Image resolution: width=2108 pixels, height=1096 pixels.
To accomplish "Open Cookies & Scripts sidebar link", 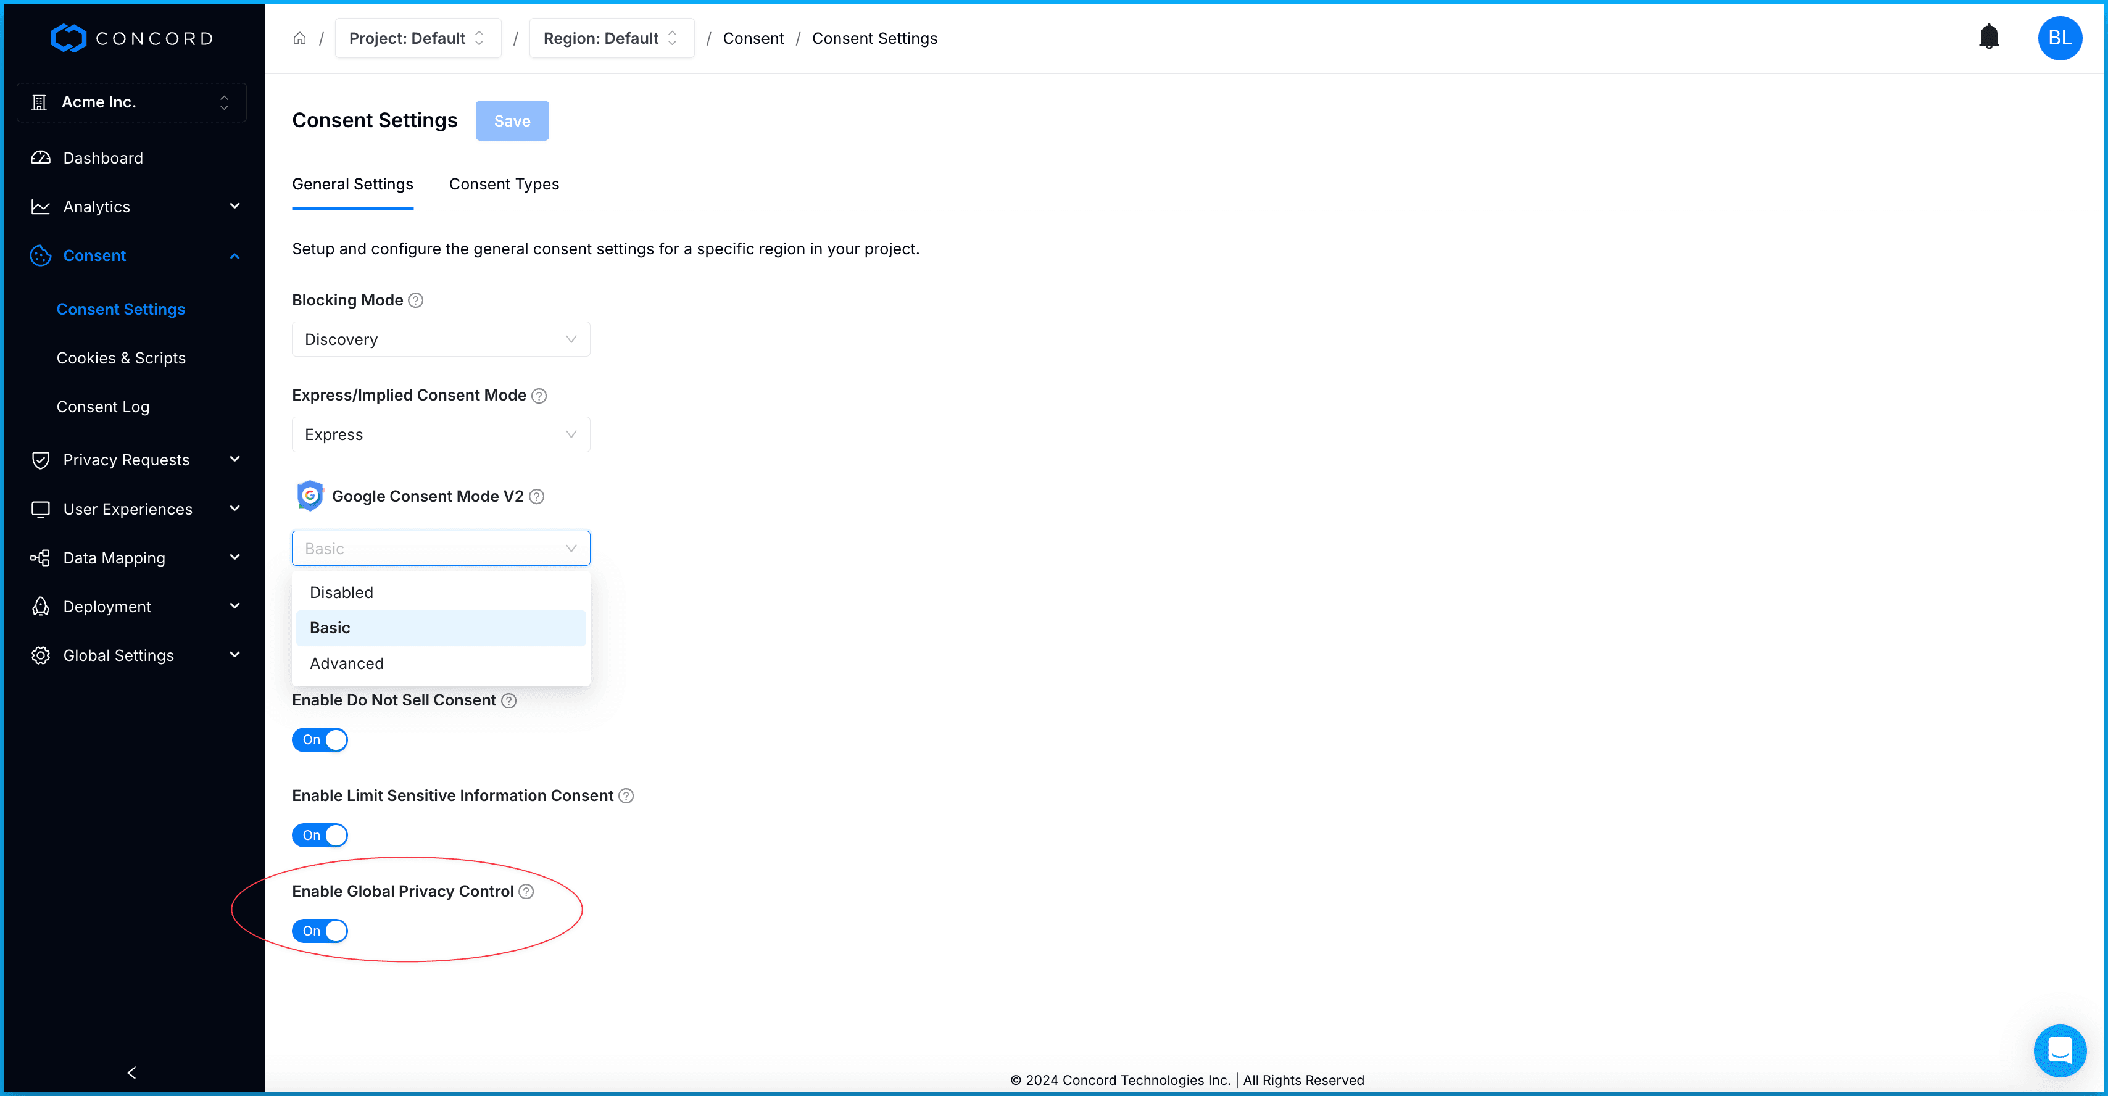I will point(121,359).
